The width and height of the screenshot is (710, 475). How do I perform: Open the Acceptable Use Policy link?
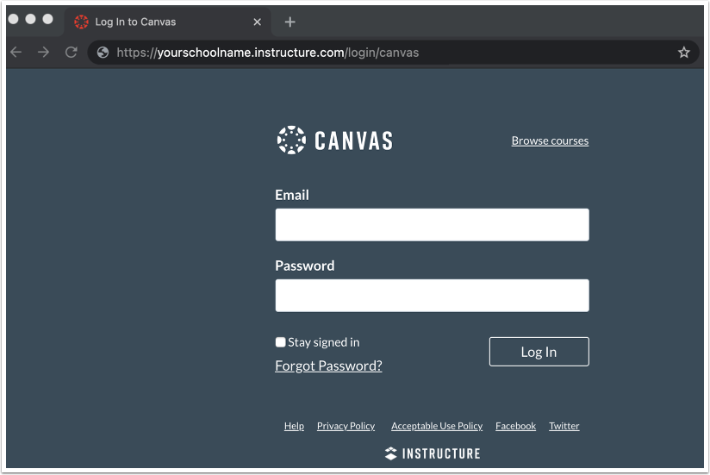click(437, 426)
